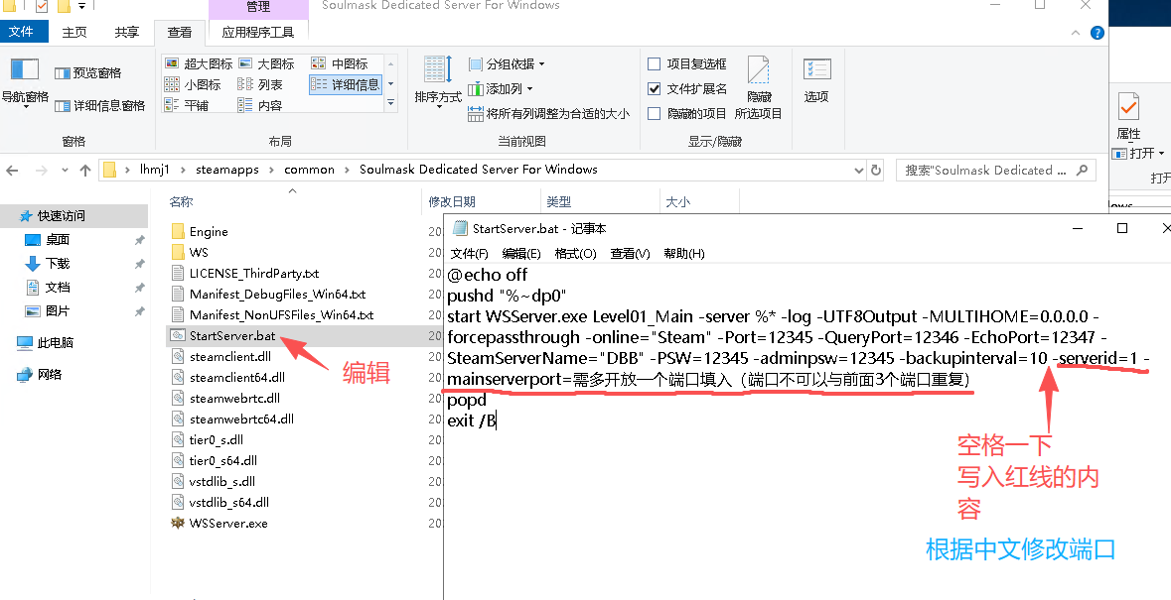Click the Up one level arrow
This screenshot has width=1171, height=600.
(x=85, y=170)
